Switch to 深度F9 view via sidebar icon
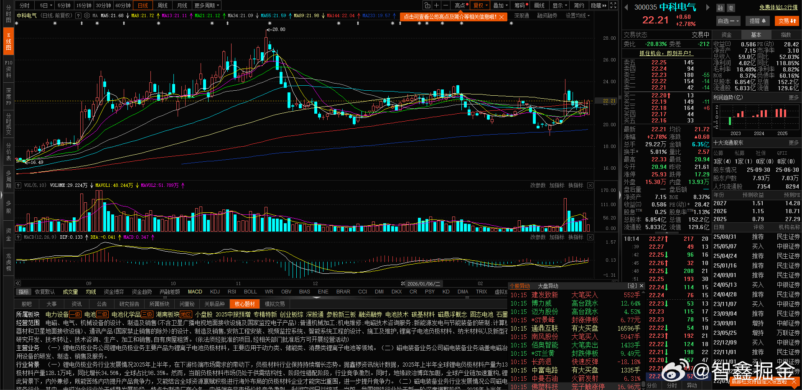The image size is (802, 390). (8, 93)
